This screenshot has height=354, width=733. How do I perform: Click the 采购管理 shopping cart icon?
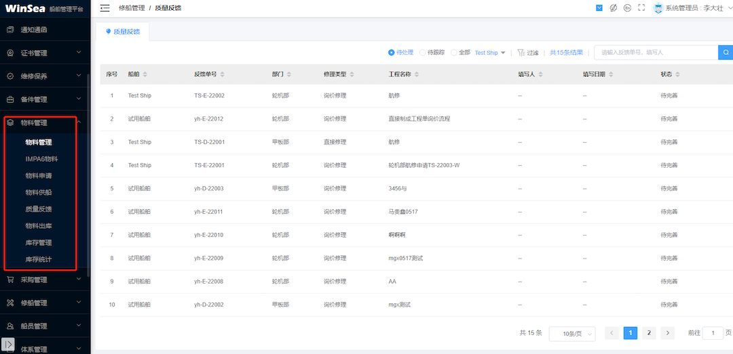click(10, 280)
